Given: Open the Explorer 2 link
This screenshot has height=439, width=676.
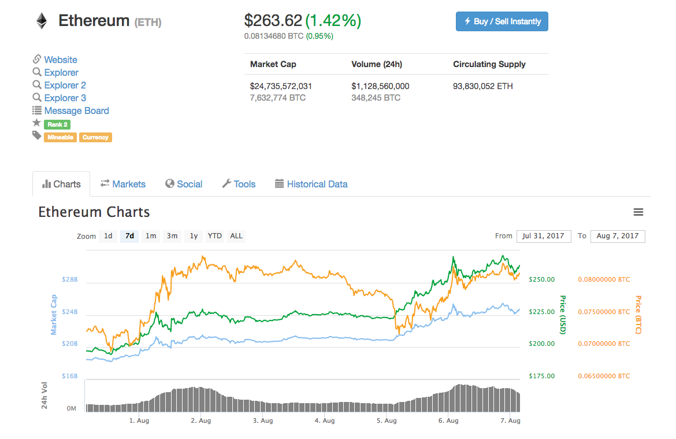Looking at the screenshot, I should click(x=65, y=85).
